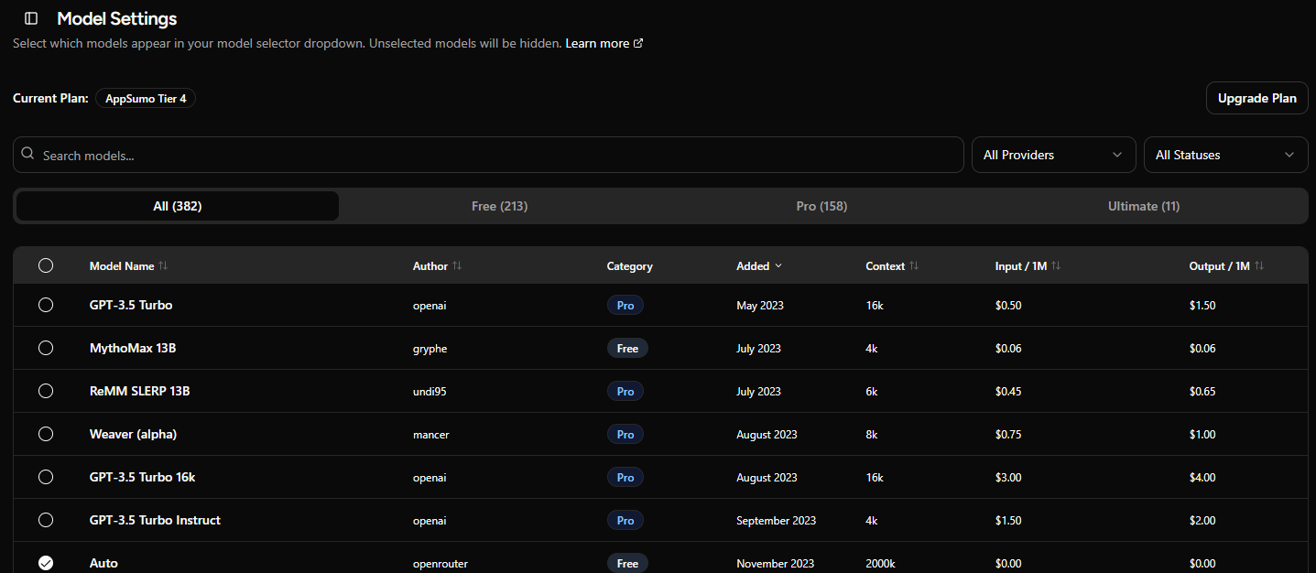
Task: Toggle the select-all models checkbox in header
Action: point(46,265)
